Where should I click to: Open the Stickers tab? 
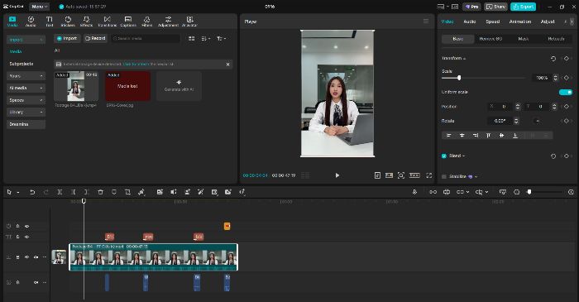[68, 22]
